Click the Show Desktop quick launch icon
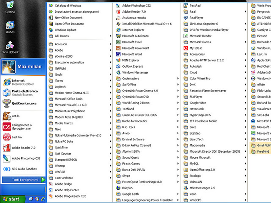This screenshot has height=203, width=271. click(x=31, y=199)
